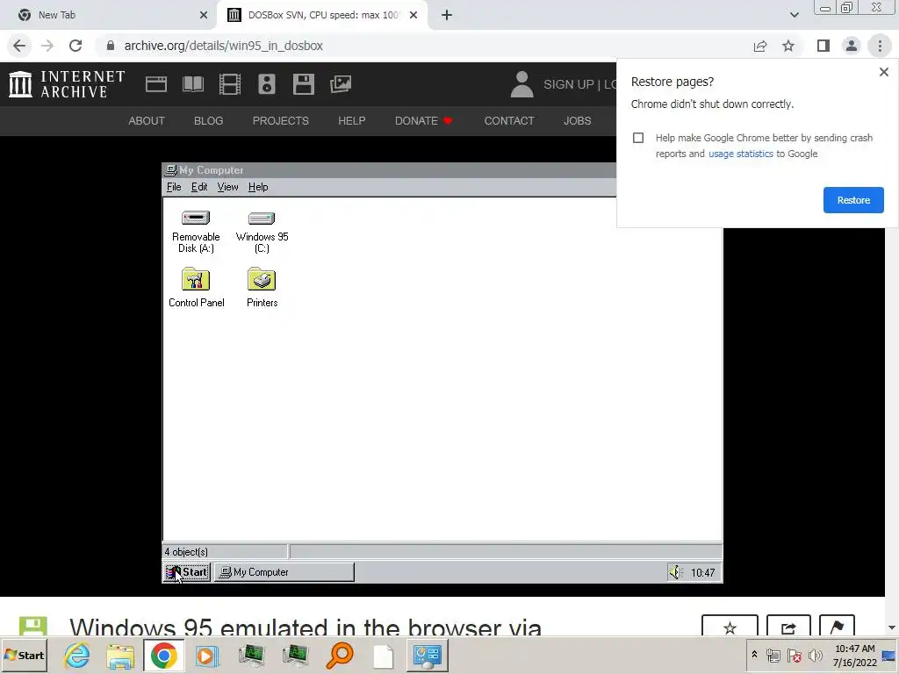
Task: Open the Edit menu in My Computer
Action: pyautogui.click(x=199, y=187)
